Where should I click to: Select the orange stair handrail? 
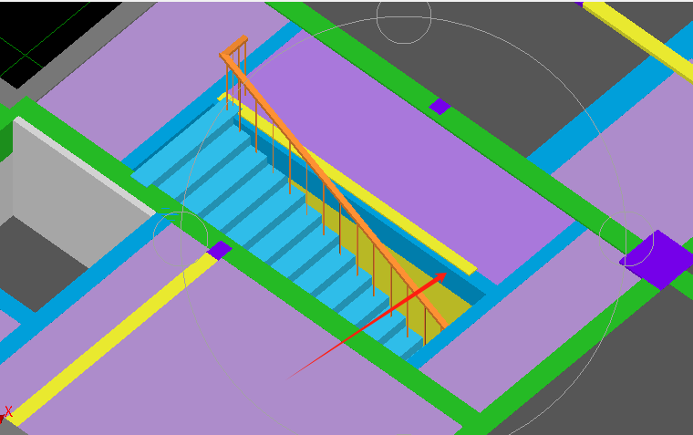pyautogui.click(x=332, y=188)
